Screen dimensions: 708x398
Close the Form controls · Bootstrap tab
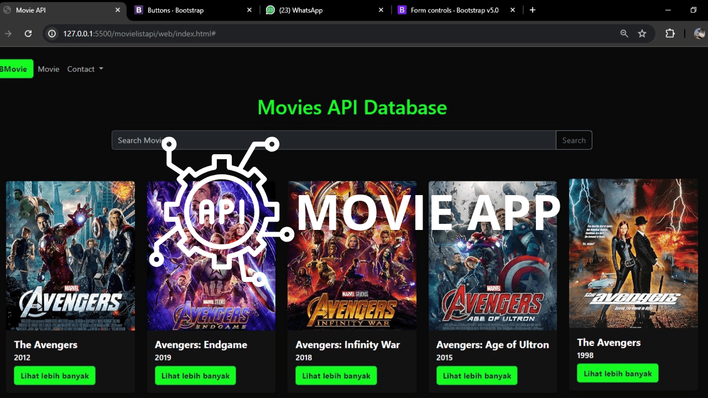tap(513, 10)
